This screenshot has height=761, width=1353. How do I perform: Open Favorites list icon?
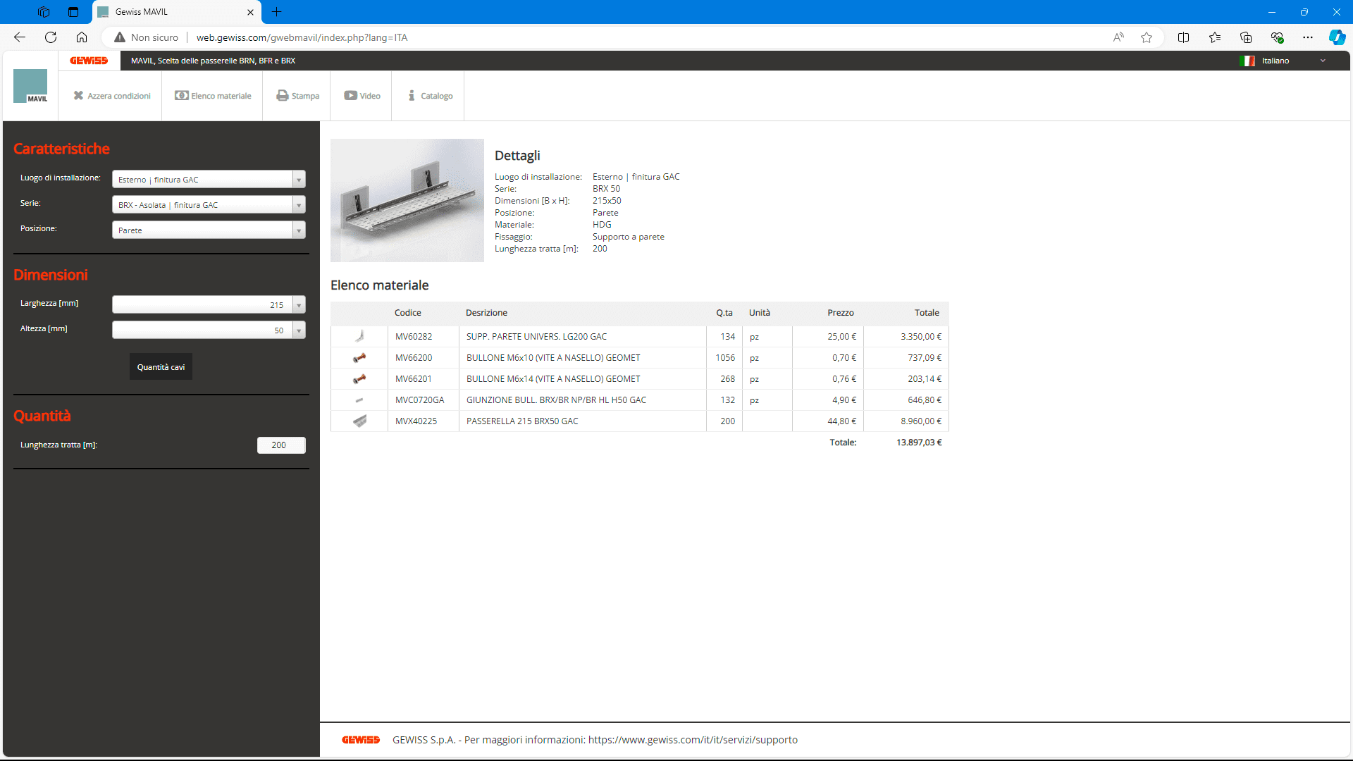[x=1215, y=37]
